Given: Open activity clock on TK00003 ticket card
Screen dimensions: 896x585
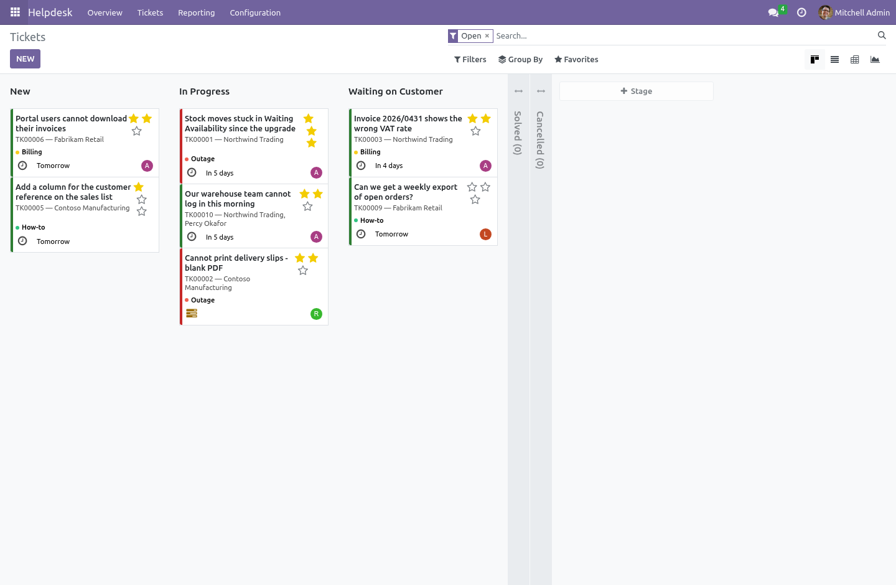Looking at the screenshot, I should [361, 166].
